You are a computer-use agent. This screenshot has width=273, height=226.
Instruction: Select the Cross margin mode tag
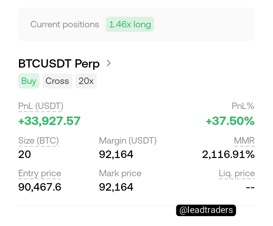pos(57,81)
